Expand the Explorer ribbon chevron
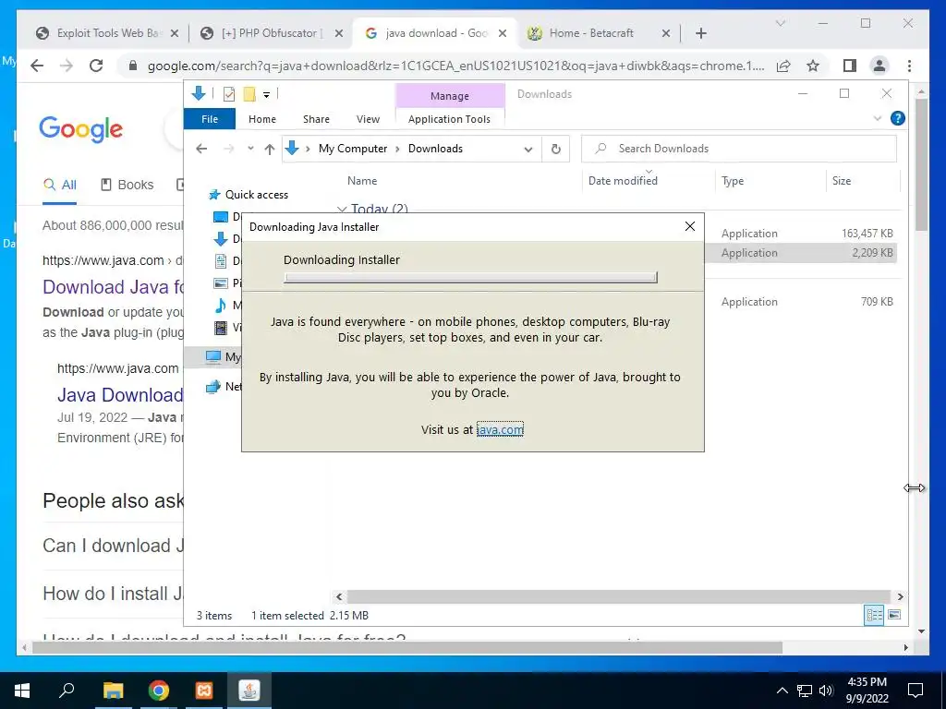The height and width of the screenshot is (709, 946). [878, 119]
